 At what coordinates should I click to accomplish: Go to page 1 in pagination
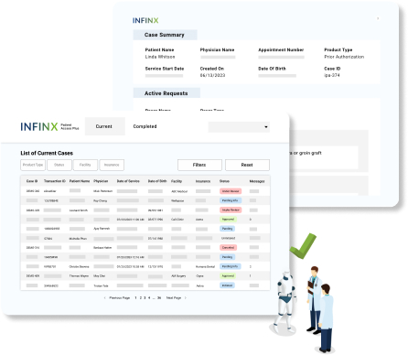pos(135,297)
